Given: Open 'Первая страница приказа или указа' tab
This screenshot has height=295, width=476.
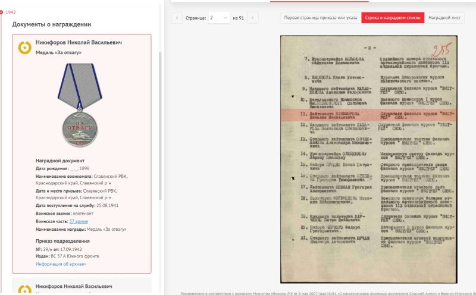Looking at the screenshot, I should (x=321, y=18).
